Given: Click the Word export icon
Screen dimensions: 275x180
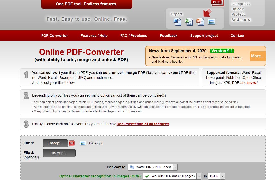Looking at the screenshot, I should (x=177, y=22).
